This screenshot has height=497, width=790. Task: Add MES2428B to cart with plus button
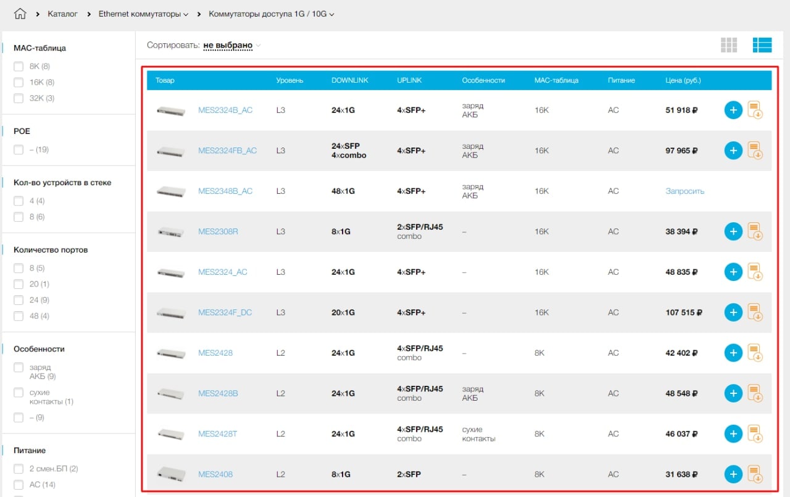click(733, 393)
